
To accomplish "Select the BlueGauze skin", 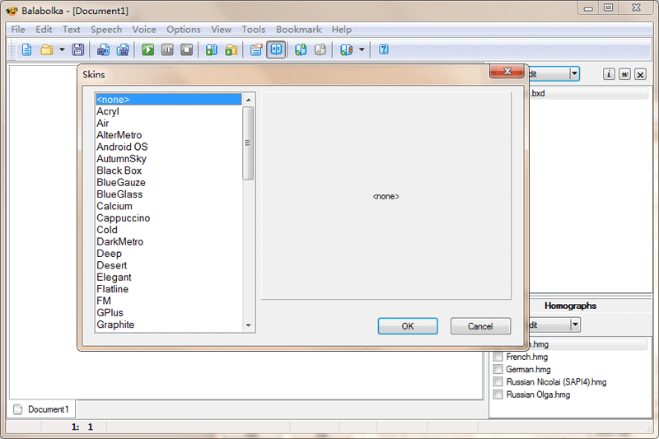I will click(x=169, y=182).
